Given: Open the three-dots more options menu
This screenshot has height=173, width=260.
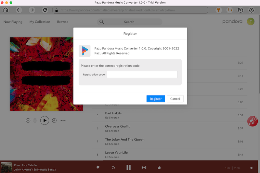Looking at the screenshot, I should click(63, 121).
